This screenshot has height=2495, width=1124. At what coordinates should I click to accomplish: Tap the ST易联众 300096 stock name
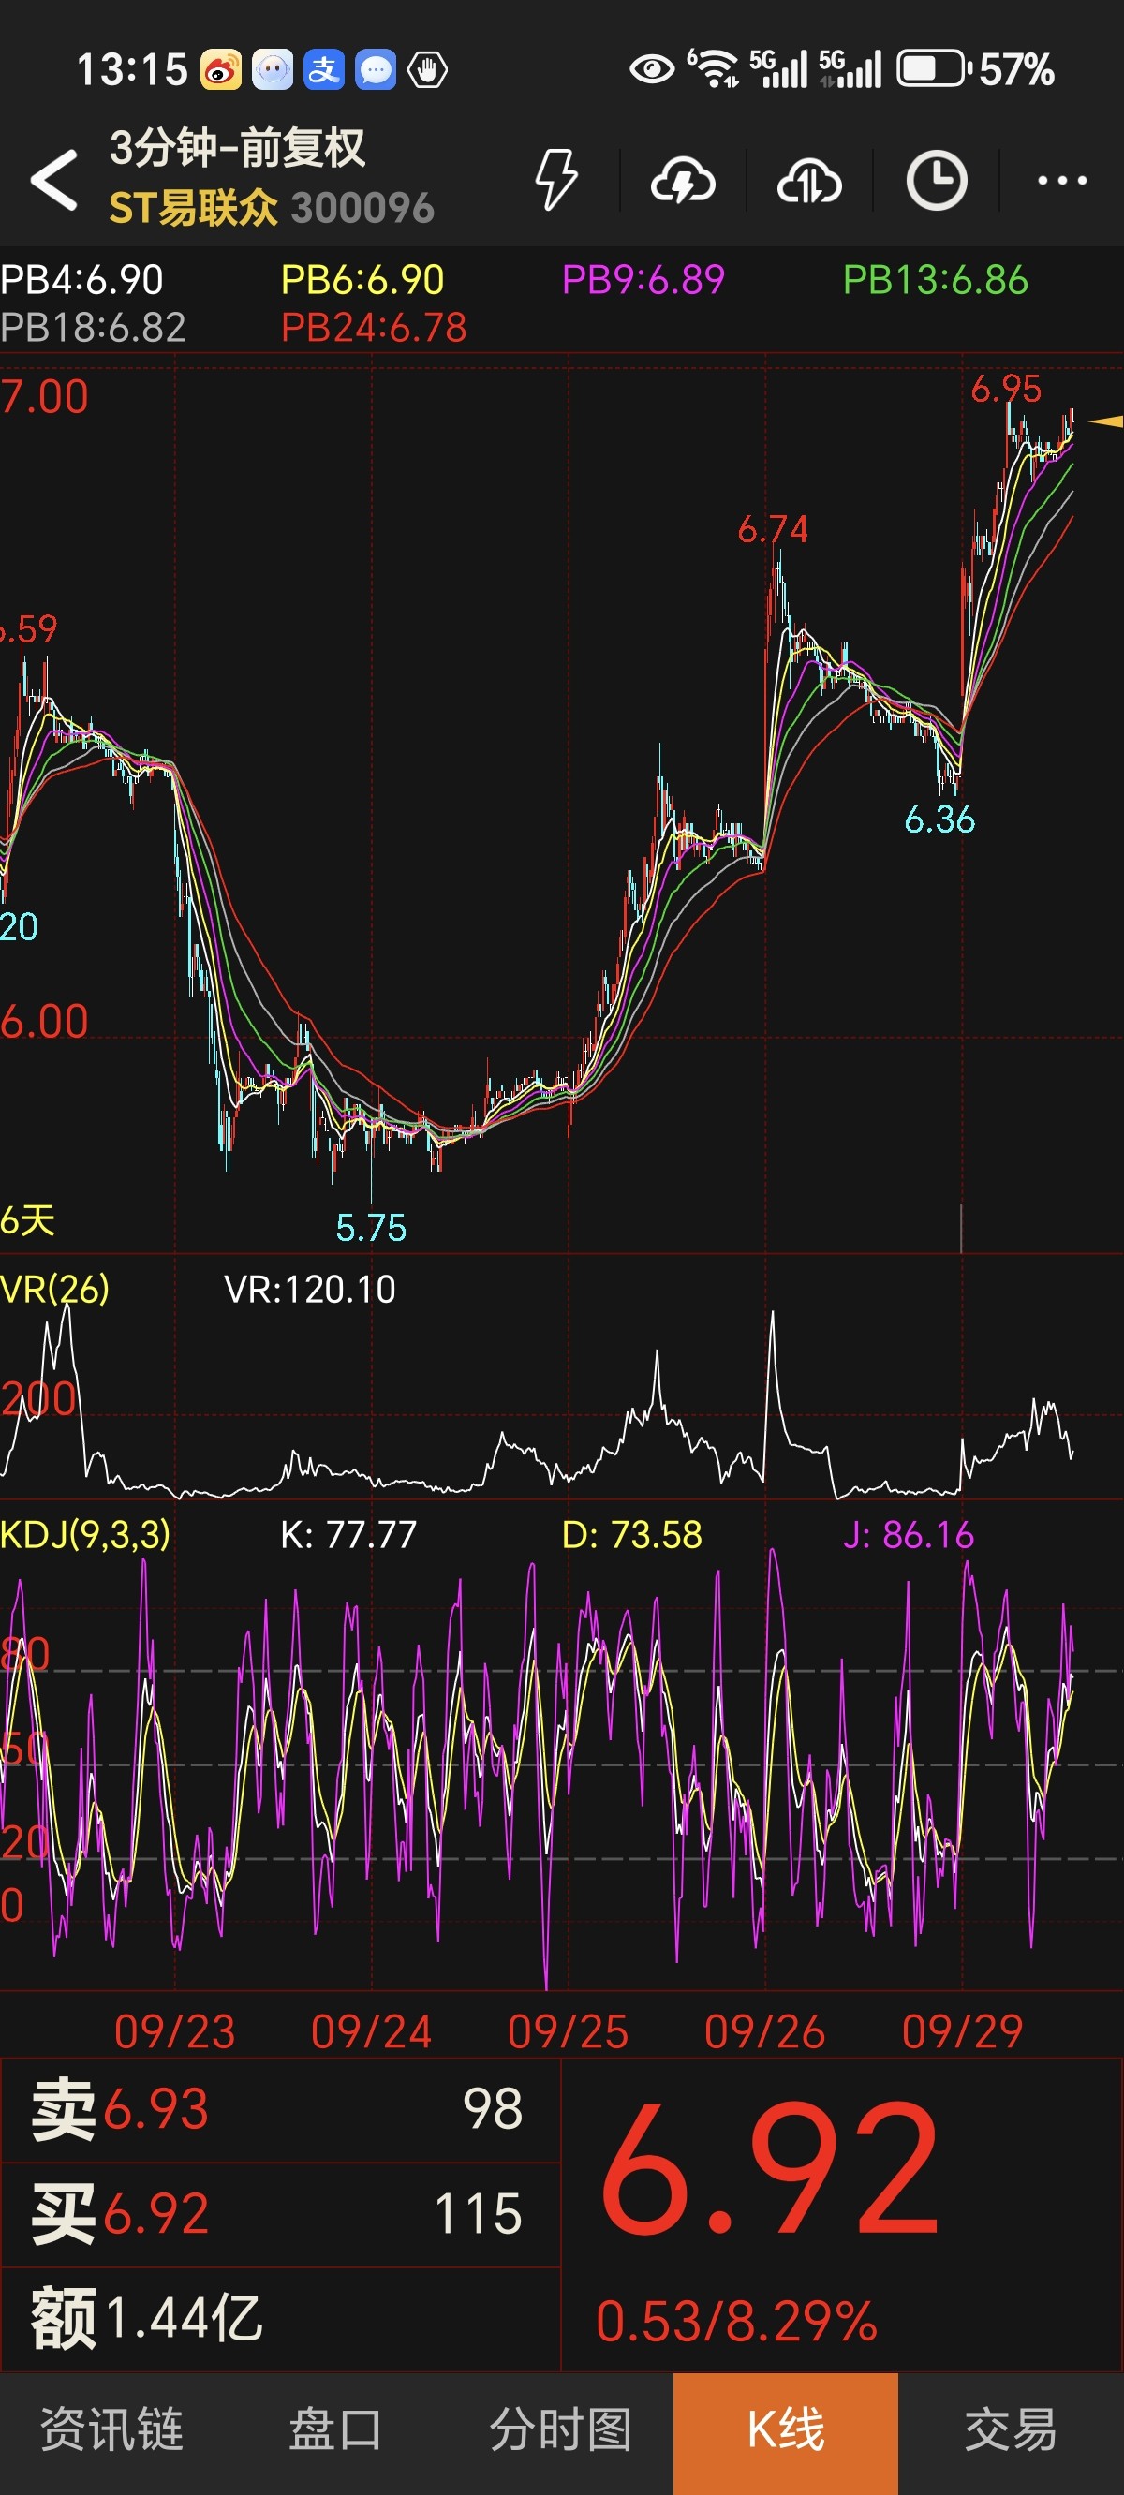click(272, 208)
